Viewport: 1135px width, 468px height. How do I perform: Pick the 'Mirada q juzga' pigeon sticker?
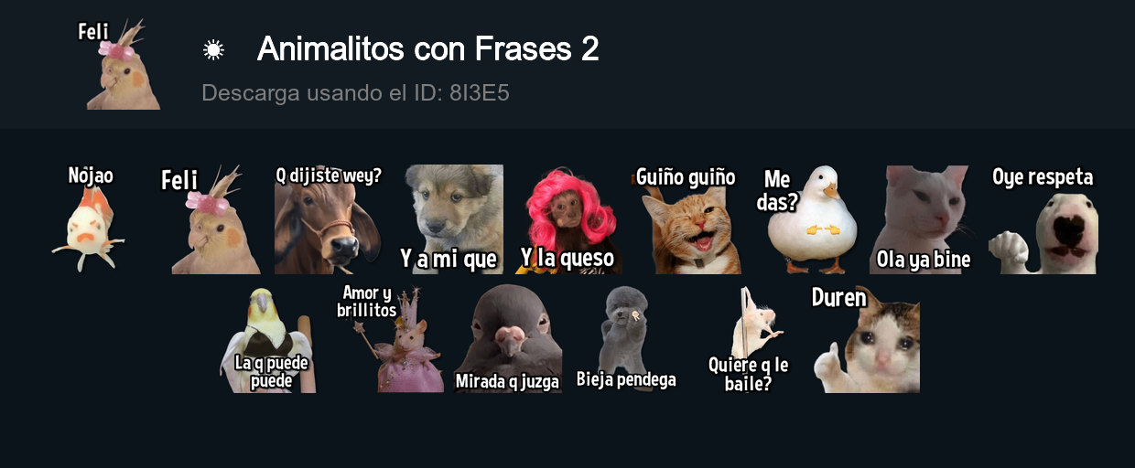coord(508,338)
